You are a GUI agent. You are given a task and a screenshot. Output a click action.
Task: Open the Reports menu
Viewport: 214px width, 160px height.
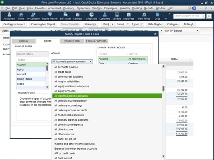coord(149,8)
